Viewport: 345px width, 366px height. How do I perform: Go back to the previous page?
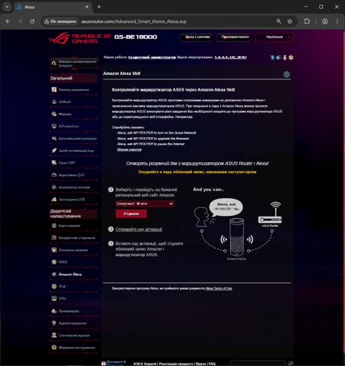8,21
